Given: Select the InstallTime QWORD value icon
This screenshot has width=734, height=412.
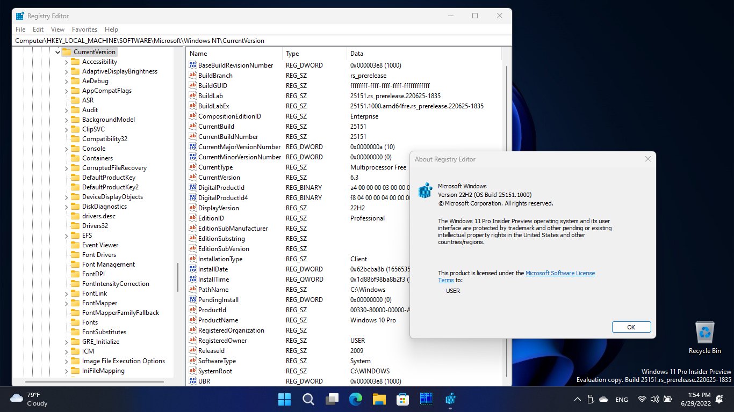Looking at the screenshot, I should pyautogui.click(x=193, y=279).
